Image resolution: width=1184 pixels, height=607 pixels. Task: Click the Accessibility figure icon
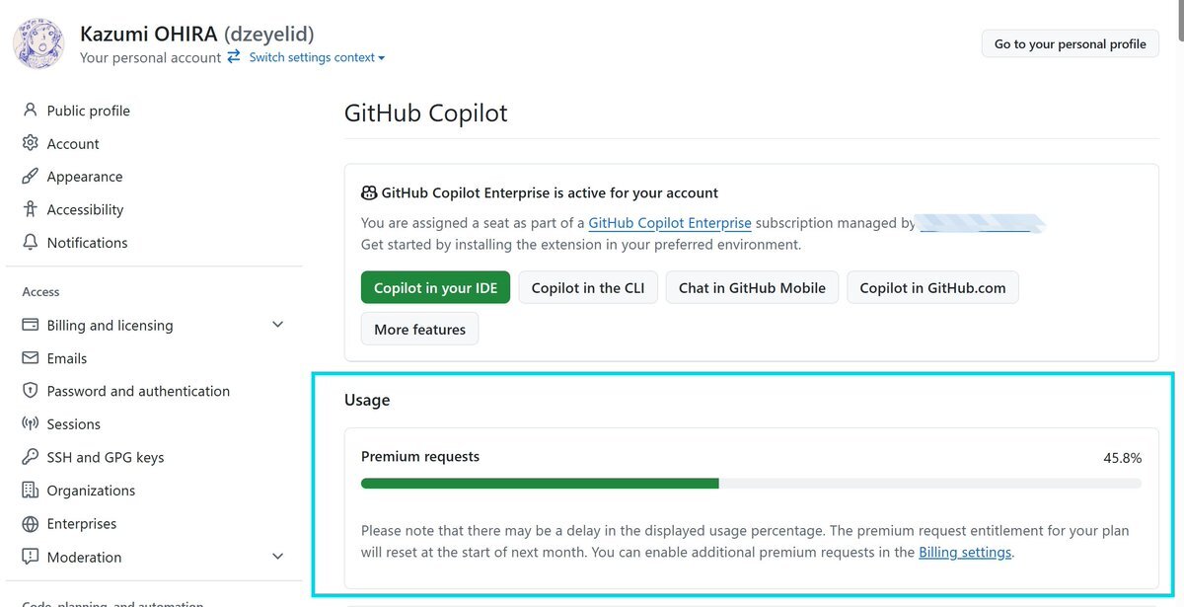click(30, 209)
